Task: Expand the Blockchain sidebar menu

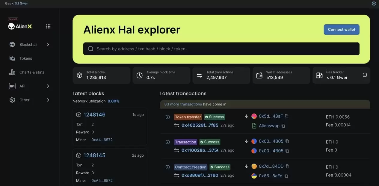Action: point(29,44)
